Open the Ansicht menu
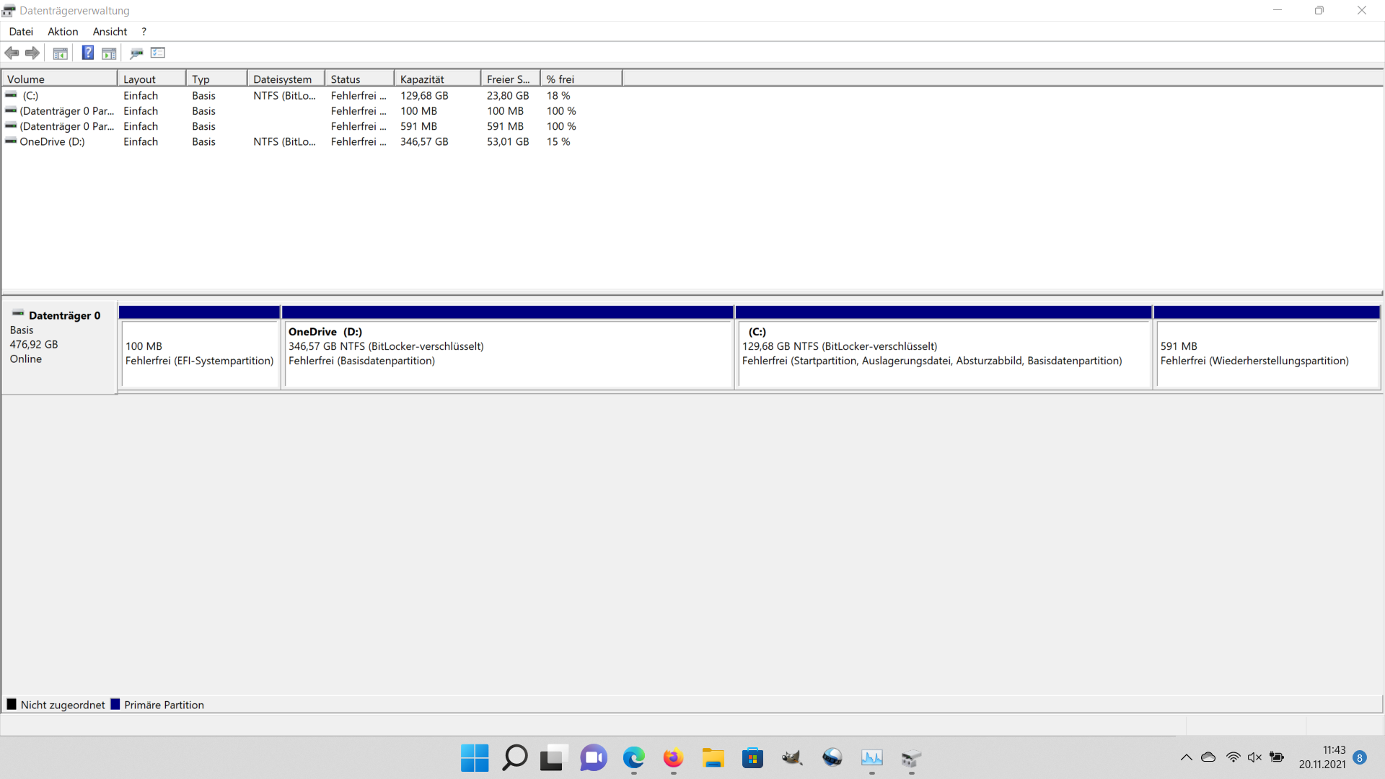Screen dimensions: 1385x779 tap(110, 32)
